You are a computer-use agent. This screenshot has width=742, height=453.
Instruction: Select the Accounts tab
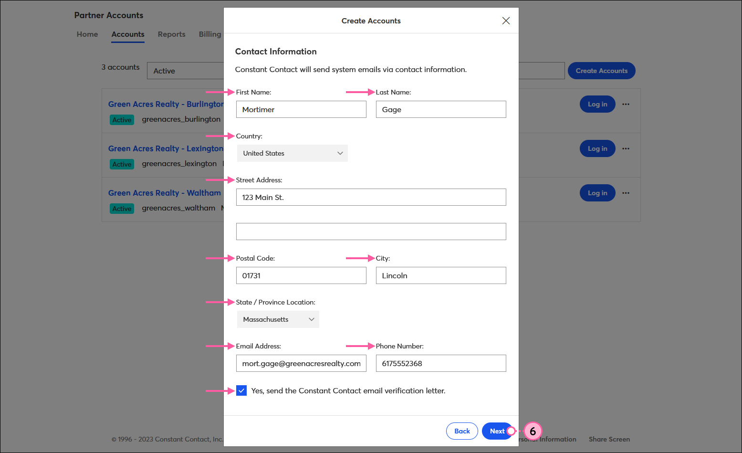tap(128, 34)
